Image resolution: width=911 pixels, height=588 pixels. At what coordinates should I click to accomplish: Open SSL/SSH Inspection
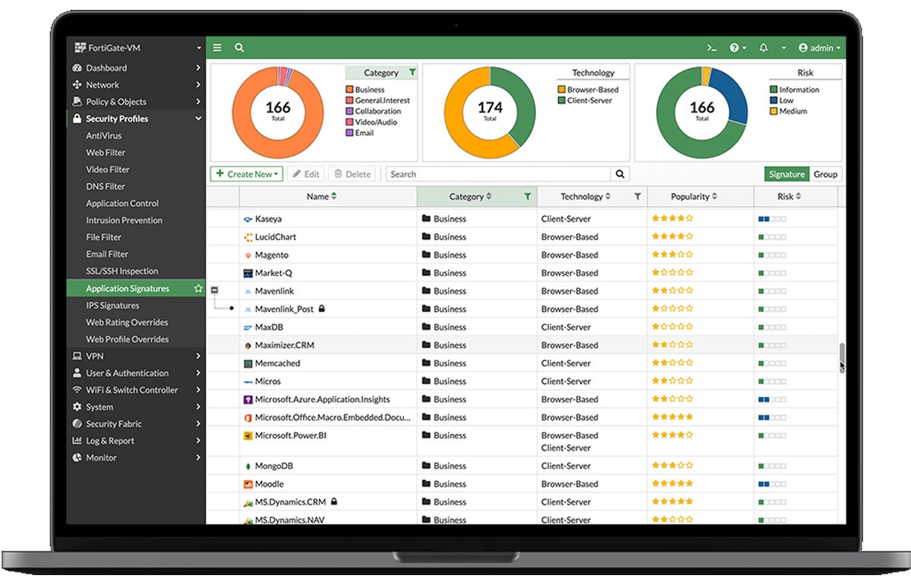121,271
